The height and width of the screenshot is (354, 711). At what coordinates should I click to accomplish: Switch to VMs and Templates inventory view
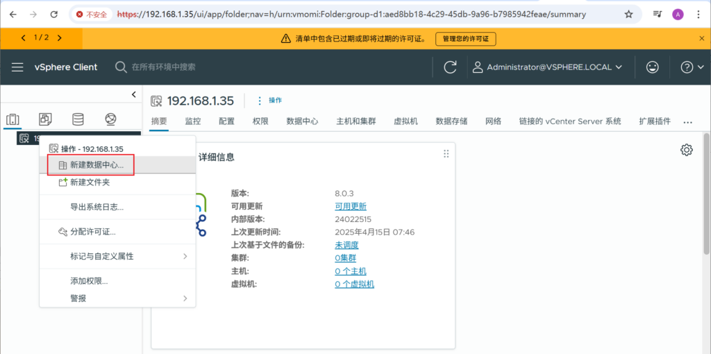point(45,119)
